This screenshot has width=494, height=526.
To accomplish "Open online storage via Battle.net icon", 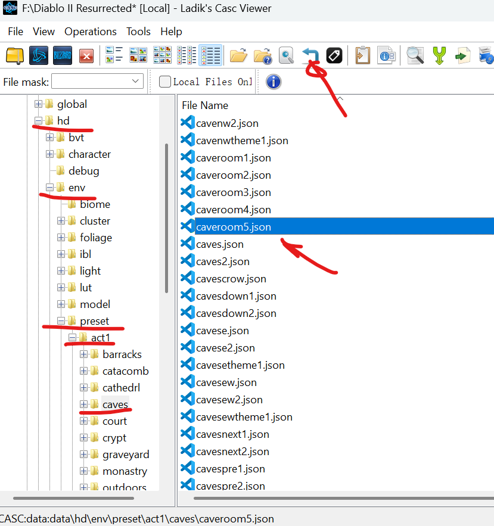I will 39,55.
